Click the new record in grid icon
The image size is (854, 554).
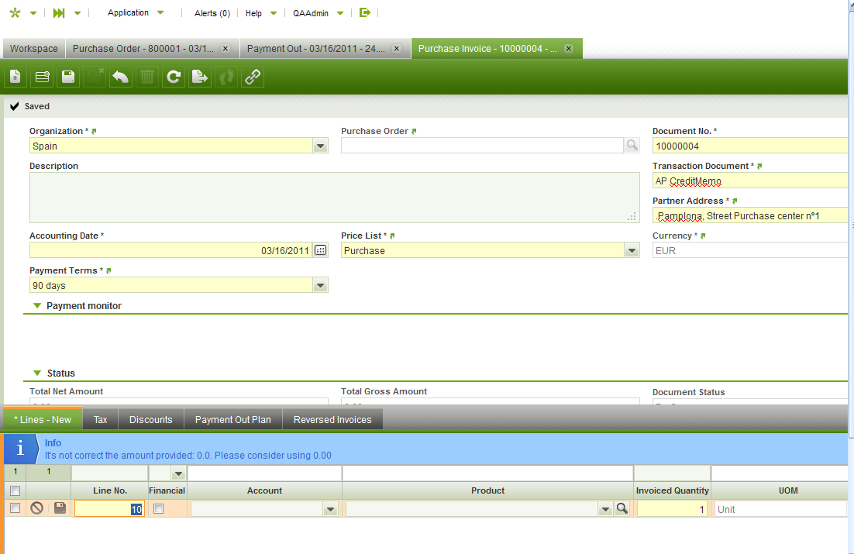(42, 77)
